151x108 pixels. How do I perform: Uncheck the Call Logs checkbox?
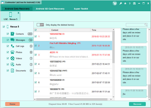[x=8, y=46]
